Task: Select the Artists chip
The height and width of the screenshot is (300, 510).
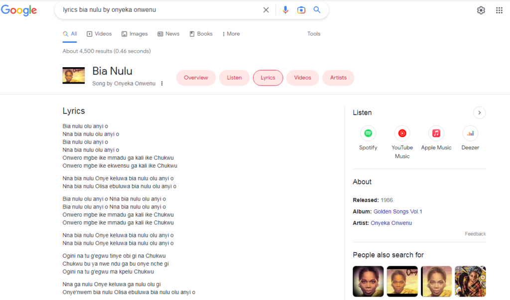Action: click(x=338, y=78)
